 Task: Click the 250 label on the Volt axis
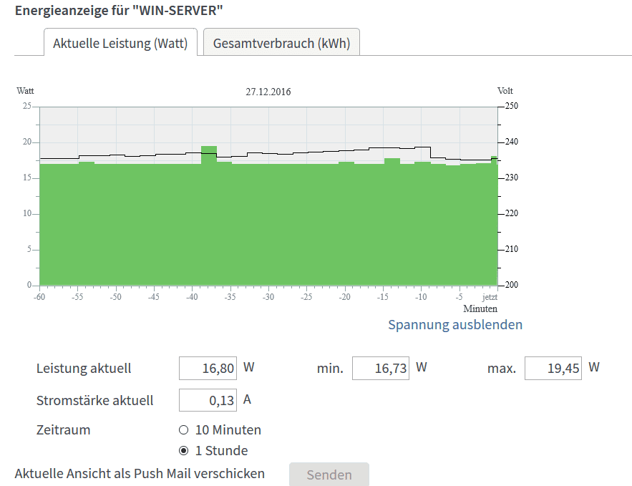[x=512, y=106]
